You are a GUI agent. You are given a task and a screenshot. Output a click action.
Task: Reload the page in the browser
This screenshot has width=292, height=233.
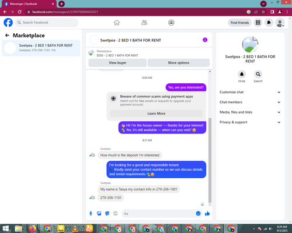(19, 12)
